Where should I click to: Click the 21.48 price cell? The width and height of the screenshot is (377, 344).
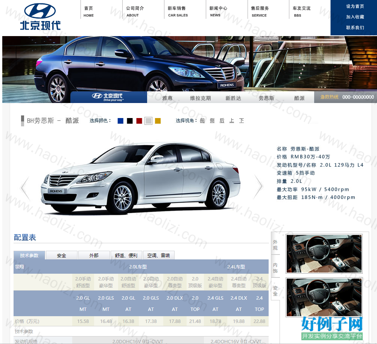tap(195, 321)
